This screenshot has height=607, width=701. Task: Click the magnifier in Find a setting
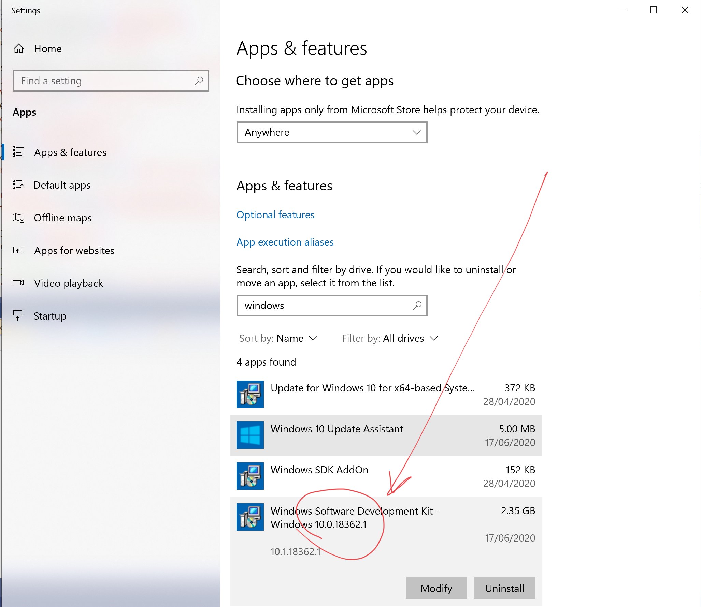tap(199, 81)
